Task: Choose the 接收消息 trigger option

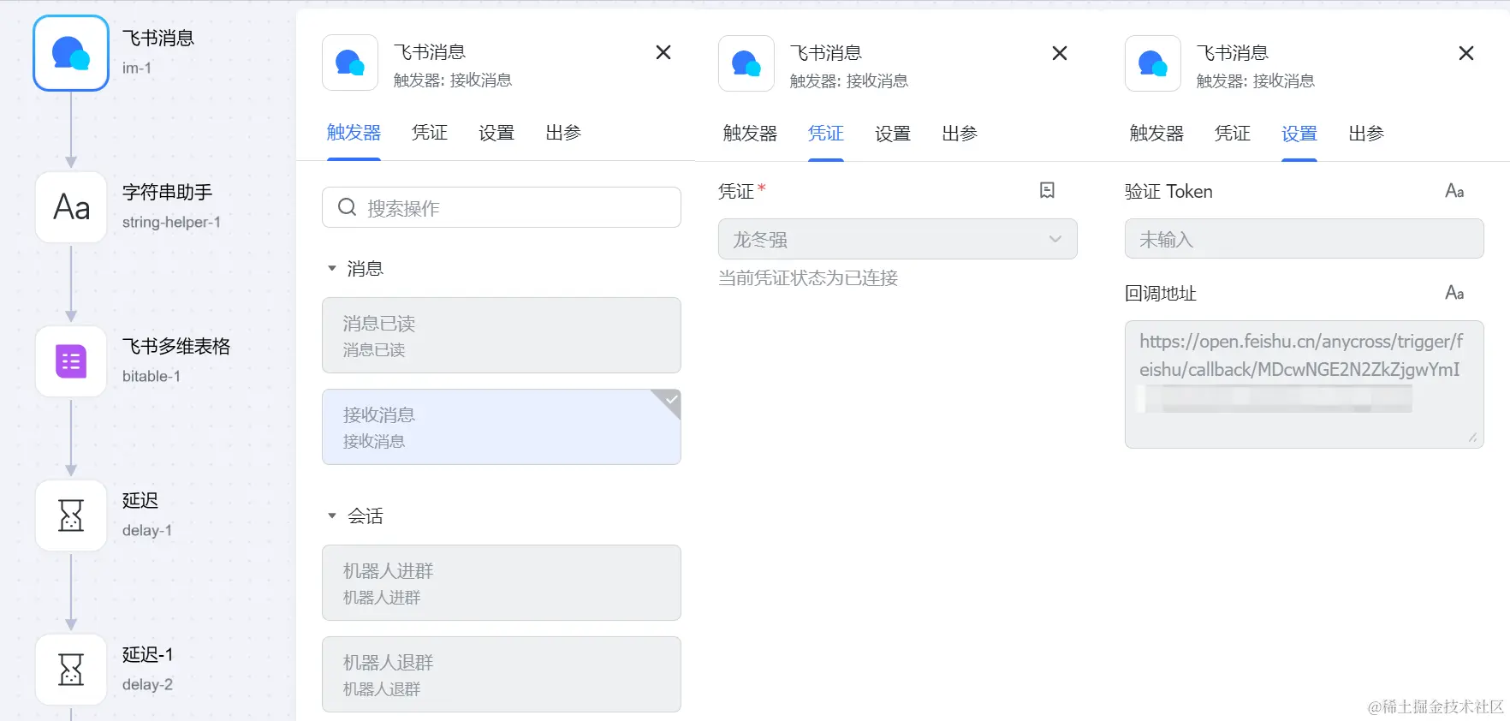Action: [x=502, y=426]
